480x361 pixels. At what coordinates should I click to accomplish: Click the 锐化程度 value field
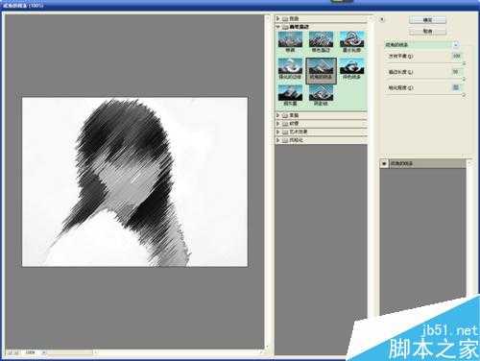(456, 87)
